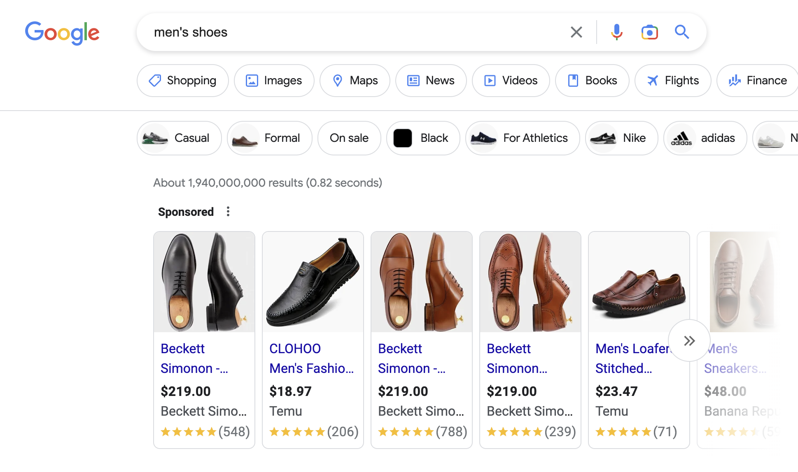Click the (239) star rating

tap(531, 432)
